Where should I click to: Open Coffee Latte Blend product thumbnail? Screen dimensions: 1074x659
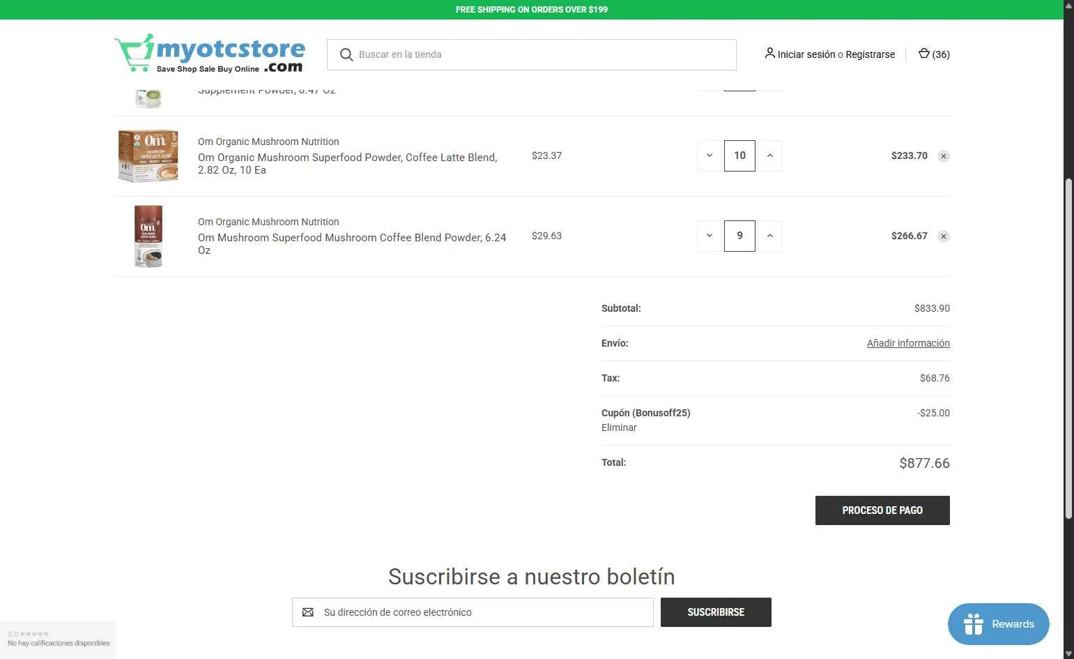(148, 156)
